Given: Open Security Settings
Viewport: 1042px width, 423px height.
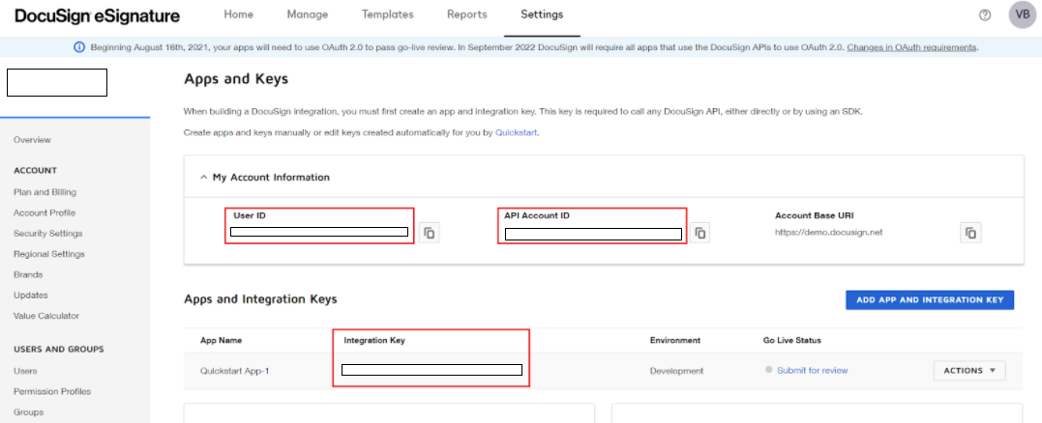Looking at the screenshot, I should click(x=47, y=234).
